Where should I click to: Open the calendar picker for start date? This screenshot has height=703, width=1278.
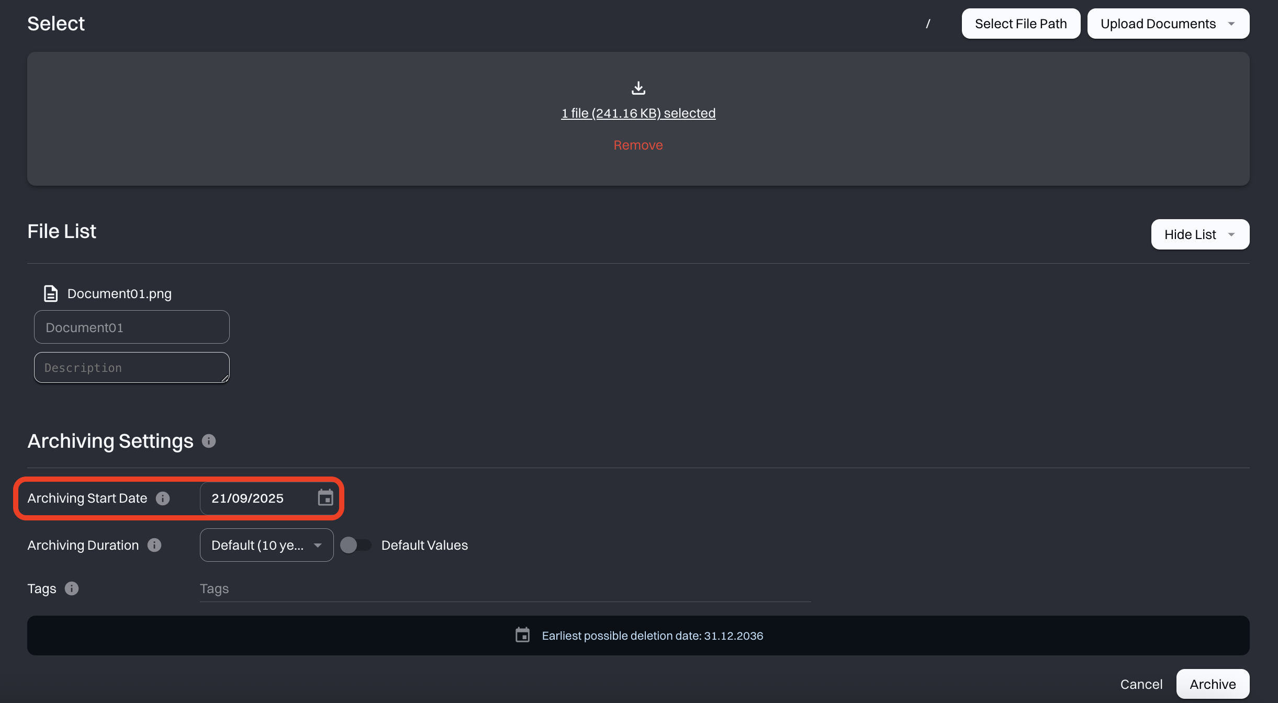coord(325,498)
